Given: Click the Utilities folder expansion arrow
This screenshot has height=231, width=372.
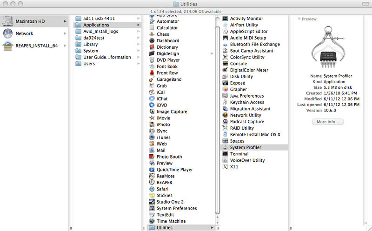Looking at the screenshot, I should pyautogui.click(x=212, y=228).
